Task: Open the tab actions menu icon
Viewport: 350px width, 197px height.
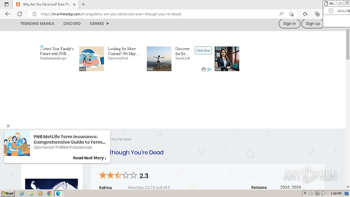Action: point(7,4)
